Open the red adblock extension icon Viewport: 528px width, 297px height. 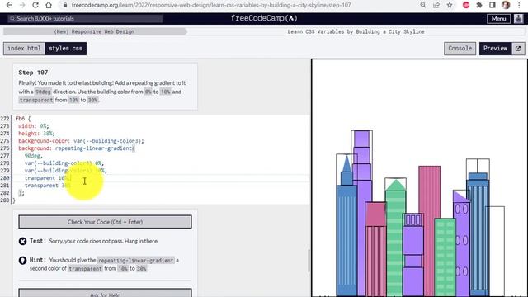[466, 5]
